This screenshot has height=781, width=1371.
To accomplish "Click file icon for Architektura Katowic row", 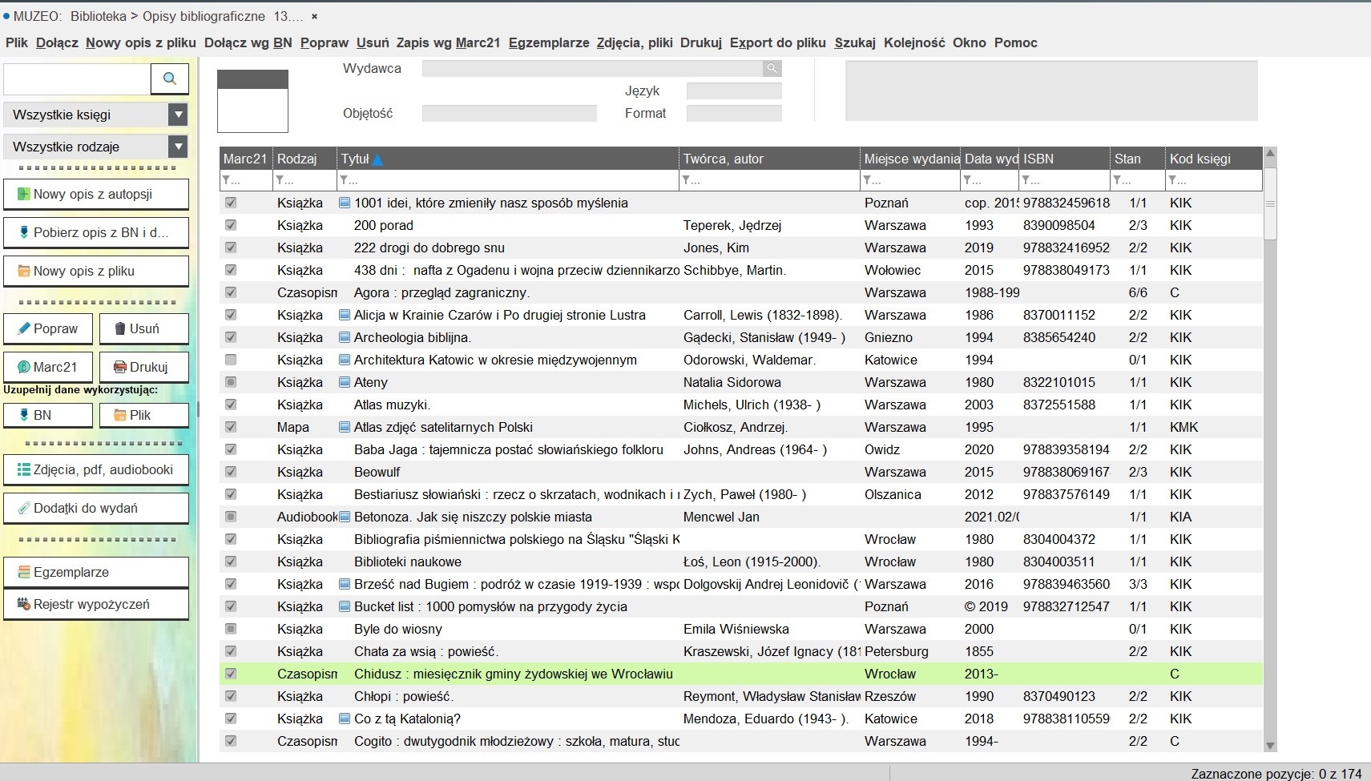I will 345,360.
